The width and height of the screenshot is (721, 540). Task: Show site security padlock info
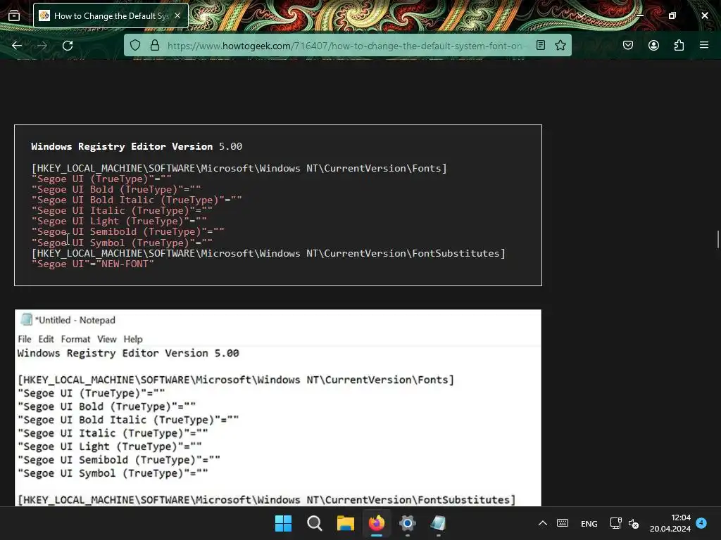[155, 45]
